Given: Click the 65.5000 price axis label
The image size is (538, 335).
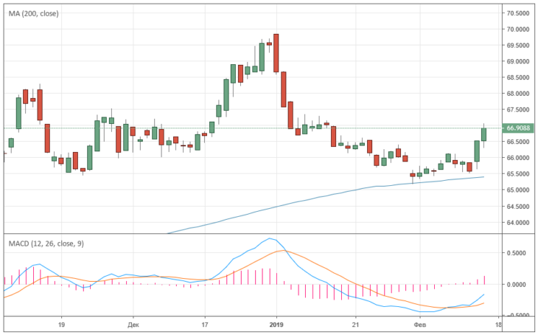Looking at the screenshot, I should pyautogui.click(x=518, y=174).
